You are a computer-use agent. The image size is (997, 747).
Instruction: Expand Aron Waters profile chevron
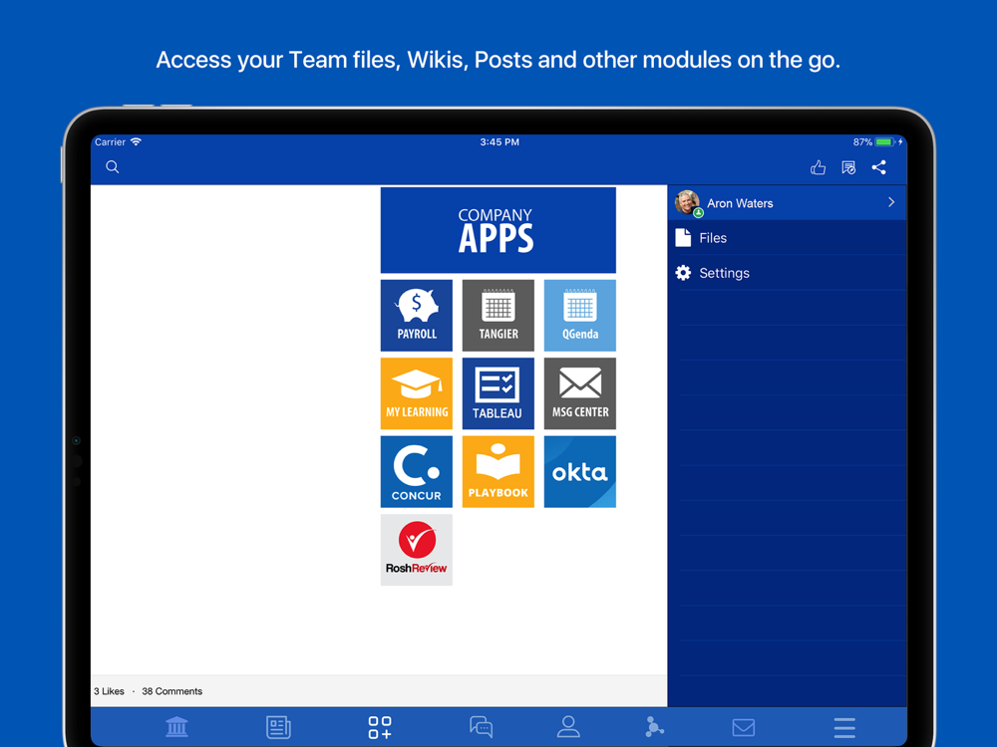pyautogui.click(x=891, y=202)
